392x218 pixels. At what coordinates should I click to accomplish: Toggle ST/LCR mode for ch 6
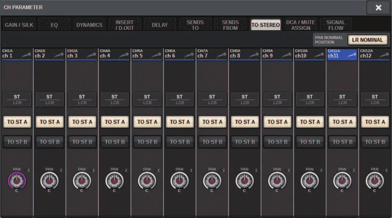(x=180, y=99)
